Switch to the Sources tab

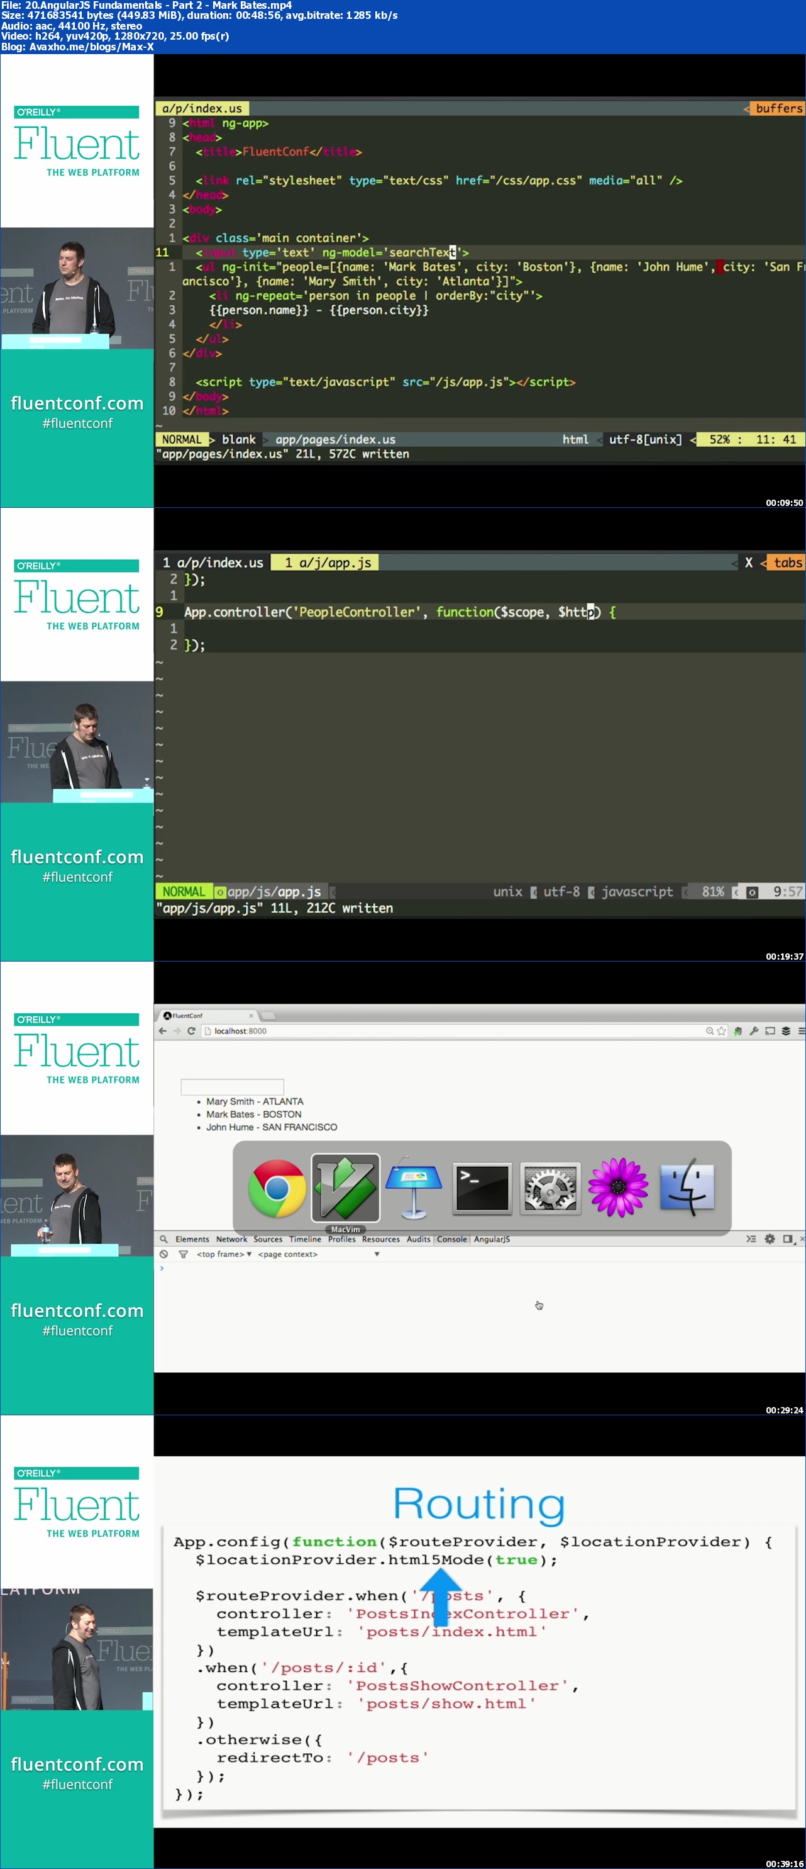click(267, 1239)
